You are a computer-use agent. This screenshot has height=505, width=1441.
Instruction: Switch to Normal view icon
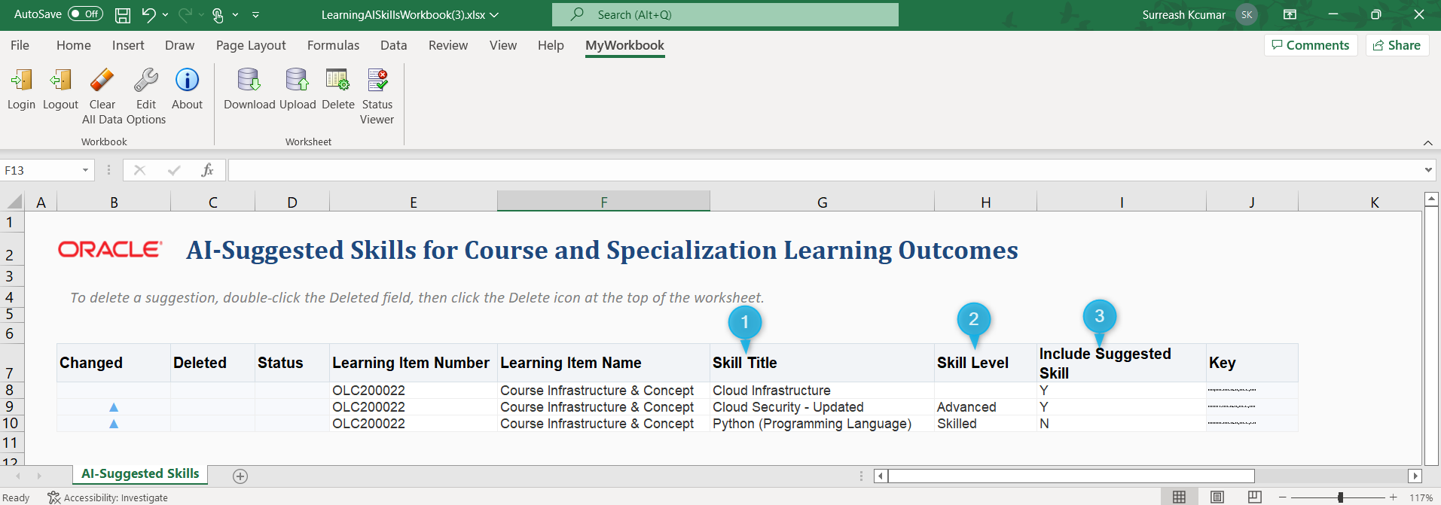(1180, 497)
